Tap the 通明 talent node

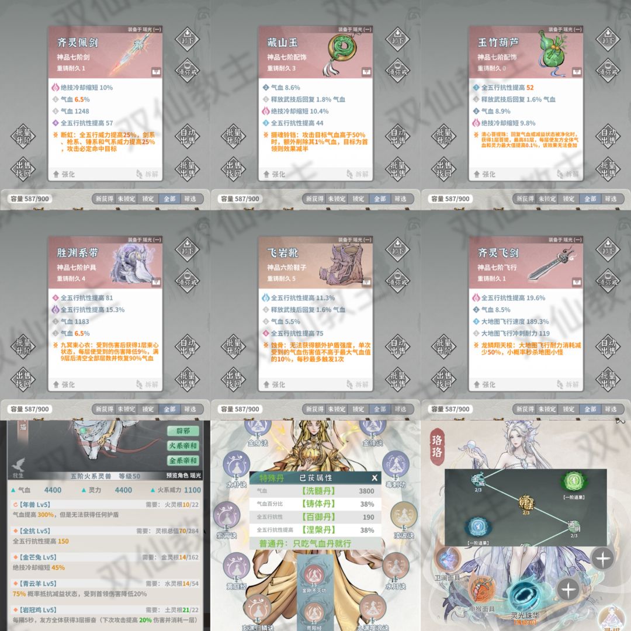point(574,527)
